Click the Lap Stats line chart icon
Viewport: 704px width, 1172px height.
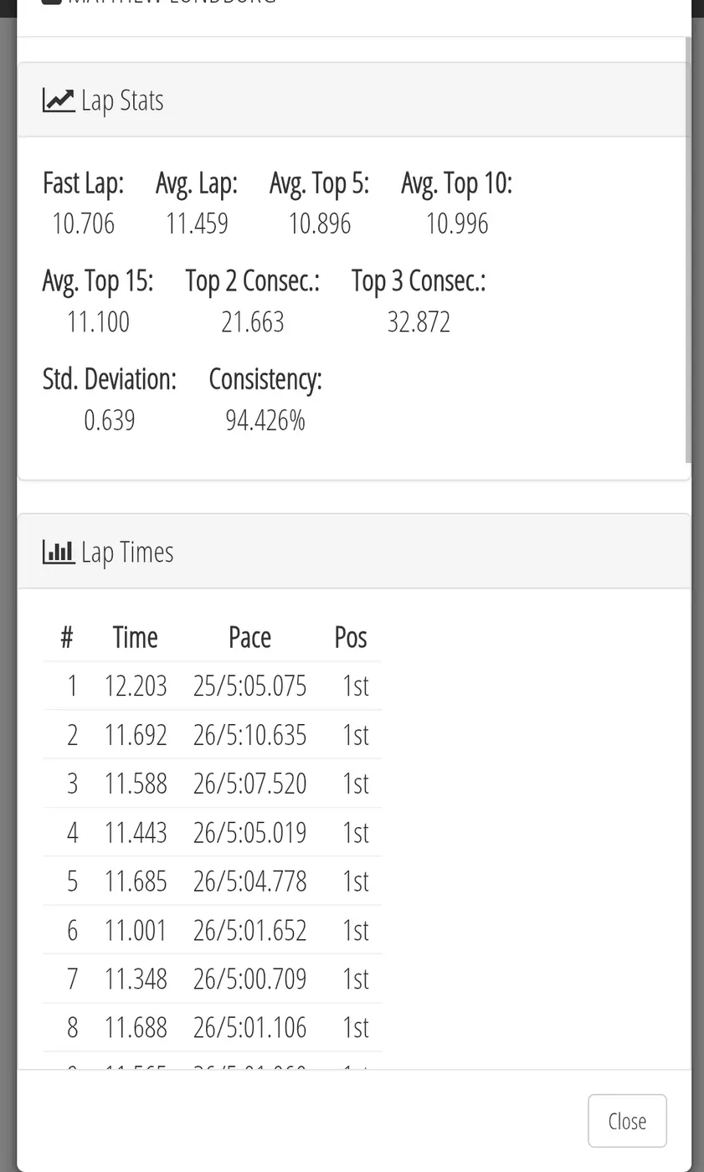pyautogui.click(x=59, y=100)
